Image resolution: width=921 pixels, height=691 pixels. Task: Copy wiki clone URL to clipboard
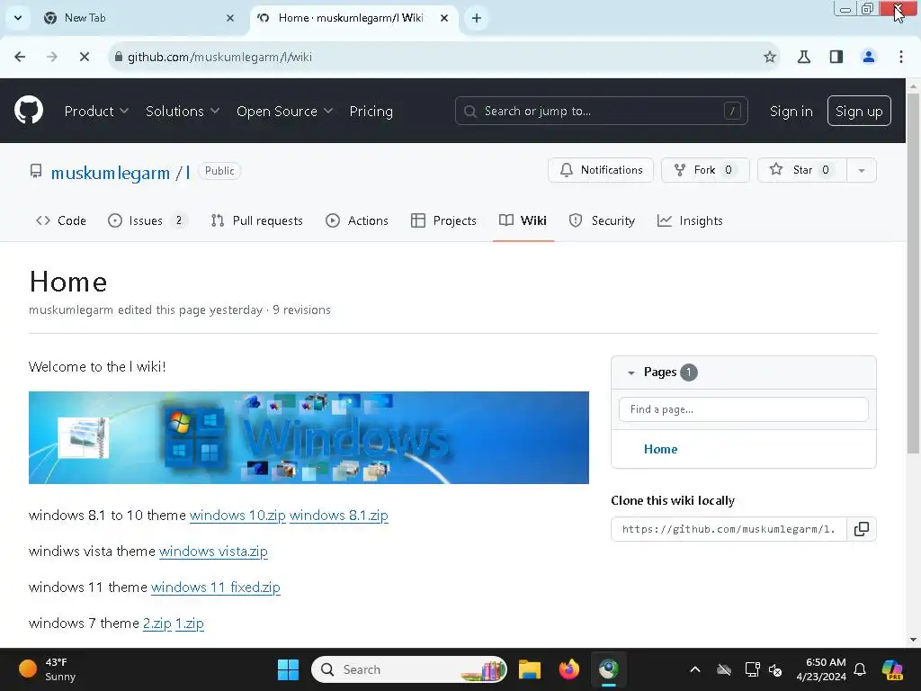tap(861, 529)
